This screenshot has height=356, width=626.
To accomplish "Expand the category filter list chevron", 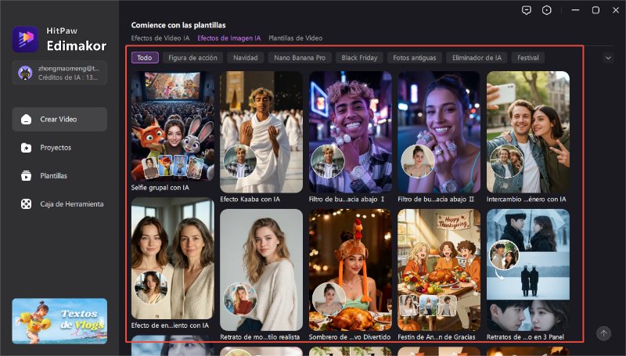I will [608, 58].
